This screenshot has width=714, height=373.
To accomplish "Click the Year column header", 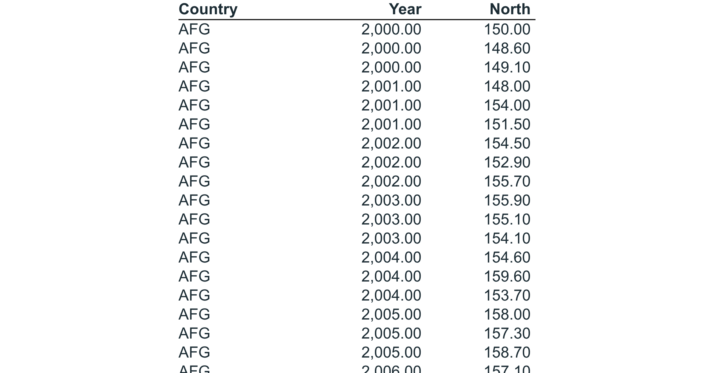I will (x=405, y=9).
